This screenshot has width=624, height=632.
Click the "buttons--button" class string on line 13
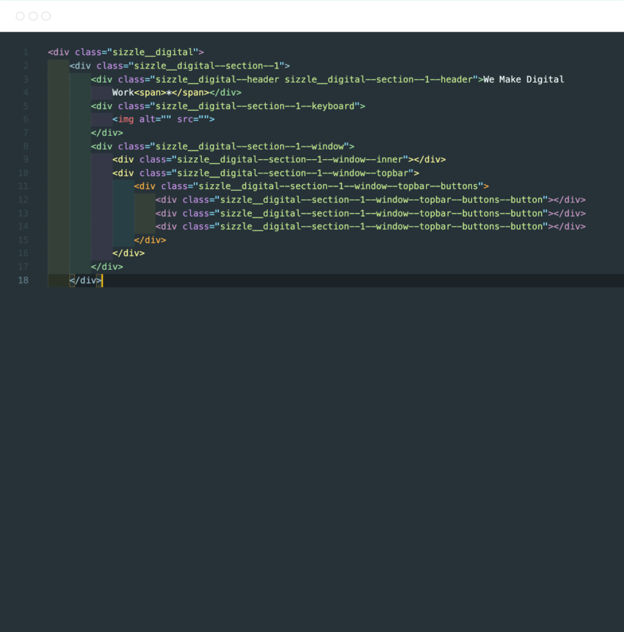(x=381, y=213)
